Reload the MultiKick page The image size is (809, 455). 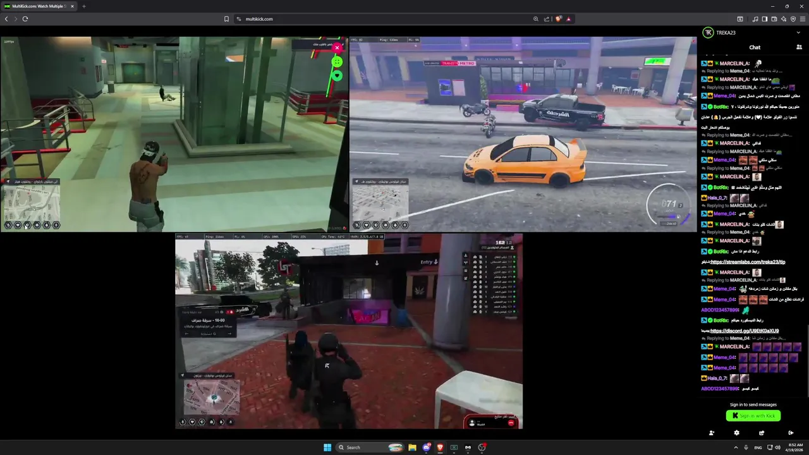pos(25,19)
